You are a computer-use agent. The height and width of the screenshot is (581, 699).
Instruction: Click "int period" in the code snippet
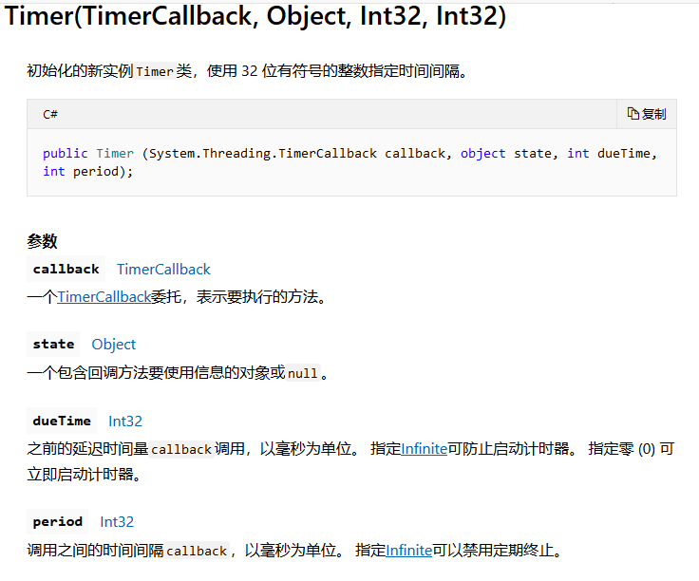click(x=84, y=172)
